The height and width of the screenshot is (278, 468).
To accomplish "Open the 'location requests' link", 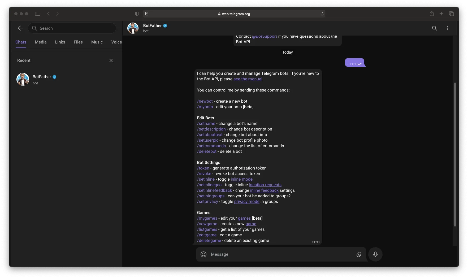I will click(x=265, y=185).
